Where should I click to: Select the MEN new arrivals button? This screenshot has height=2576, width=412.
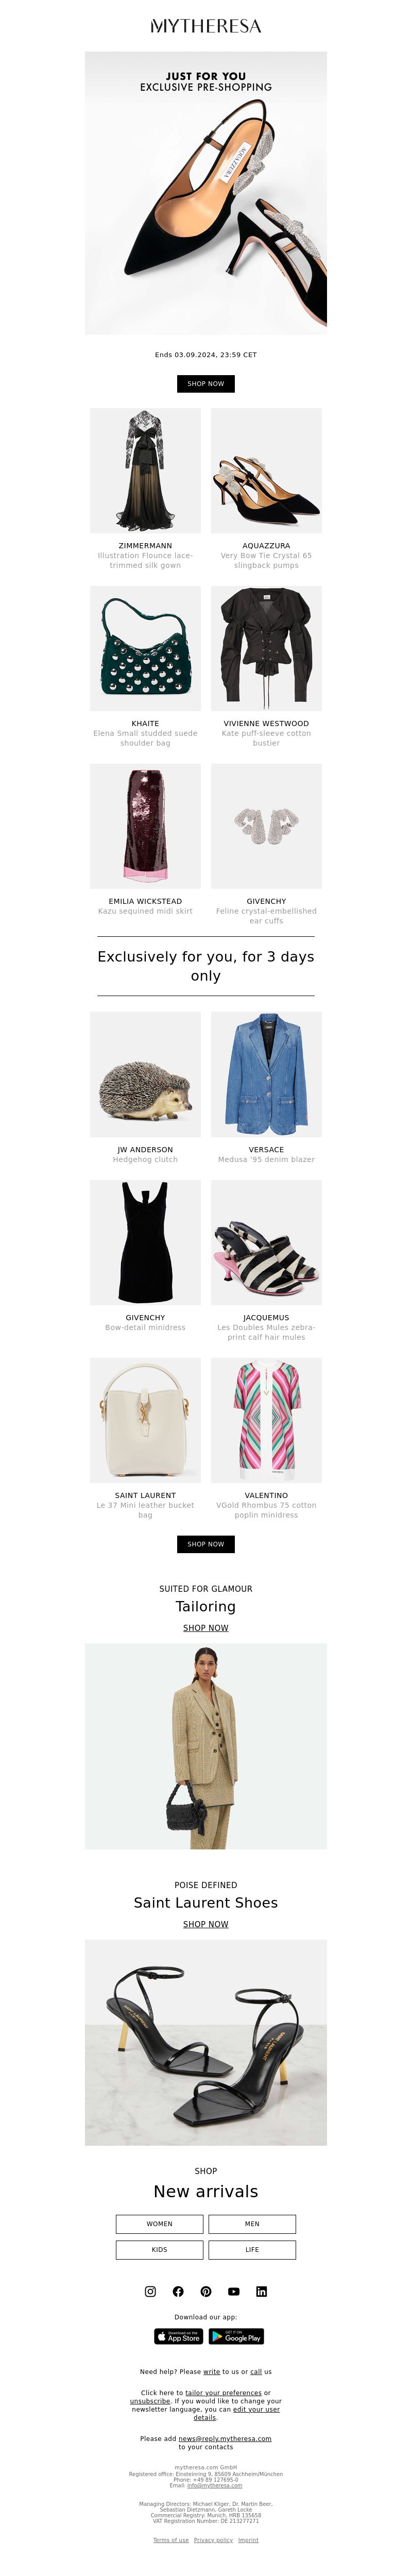point(252,2224)
